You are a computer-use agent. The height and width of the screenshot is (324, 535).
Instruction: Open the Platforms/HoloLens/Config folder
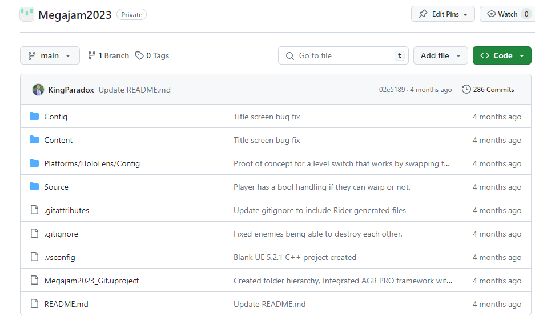click(92, 163)
